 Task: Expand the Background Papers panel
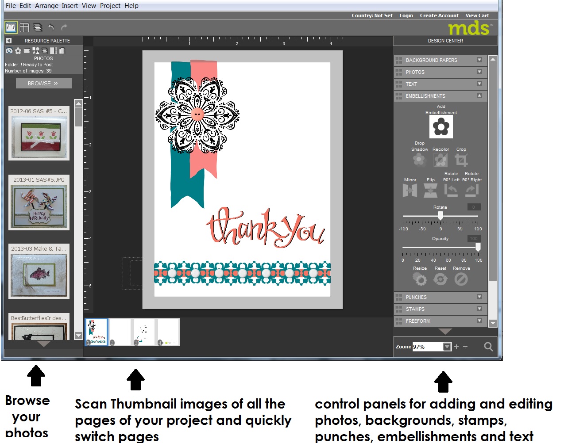[479, 60]
